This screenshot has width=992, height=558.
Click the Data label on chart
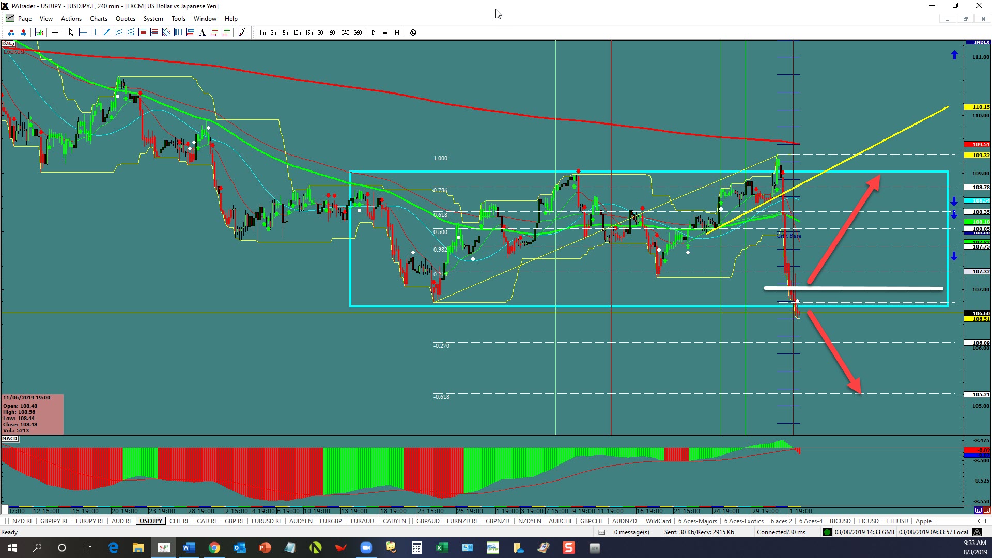8,44
